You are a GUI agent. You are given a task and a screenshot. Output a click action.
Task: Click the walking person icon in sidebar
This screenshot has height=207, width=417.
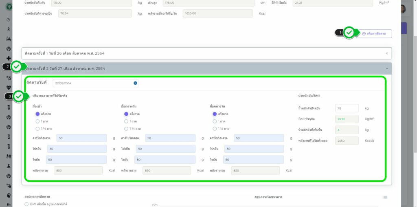click(9, 29)
